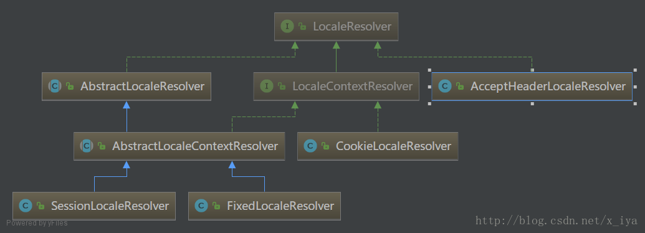Select the AbstractLocaleContextResolver node

click(x=179, y=146)
